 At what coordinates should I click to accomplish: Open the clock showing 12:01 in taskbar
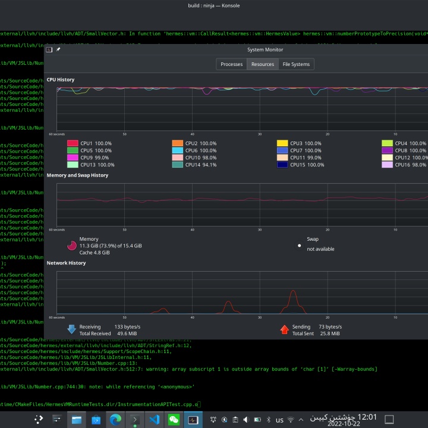(x=344, y=420)
